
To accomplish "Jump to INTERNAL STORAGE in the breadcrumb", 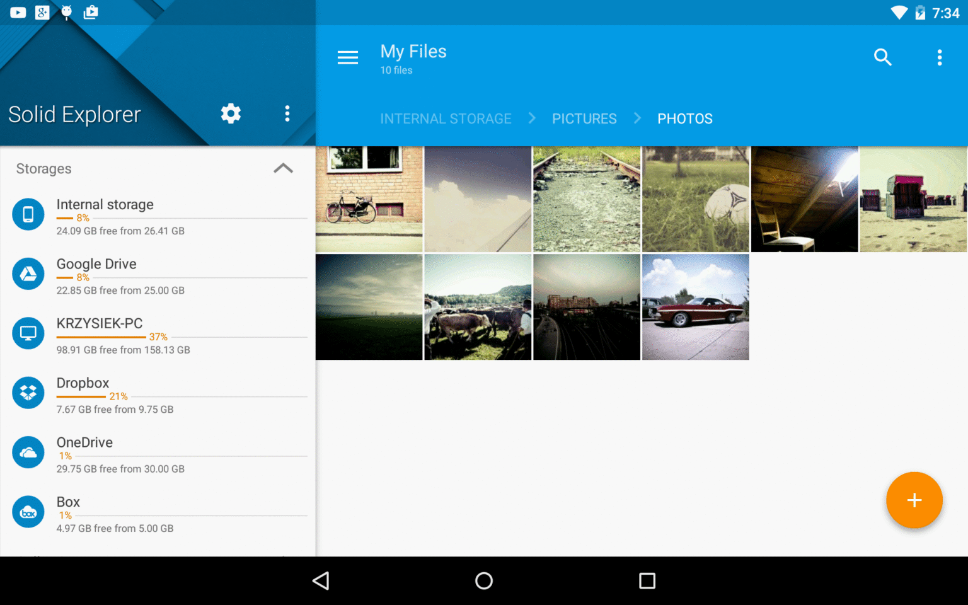I will 446,118.
